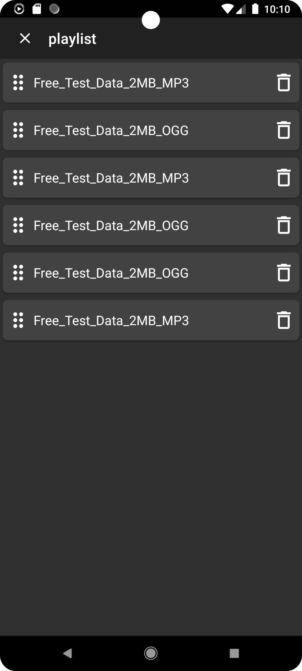
Task: Play the second row's OGG track
Action: (x=111, y=131)
